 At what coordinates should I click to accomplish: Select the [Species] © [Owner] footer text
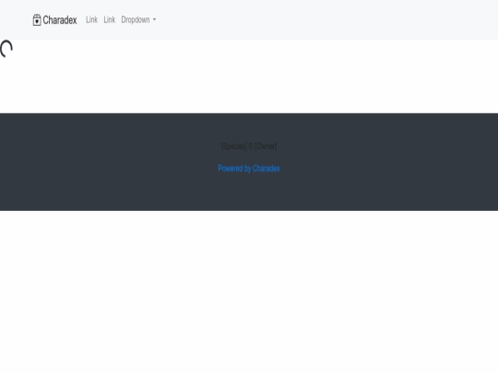point(249,146)
